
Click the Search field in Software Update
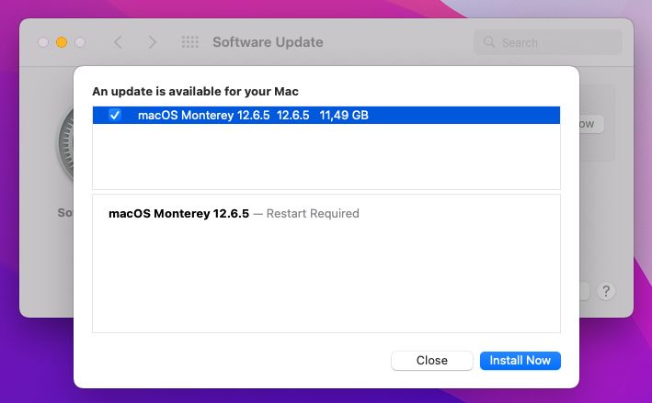click(x=548, y=42)
